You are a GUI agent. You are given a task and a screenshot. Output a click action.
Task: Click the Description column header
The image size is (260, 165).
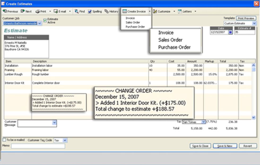coord(90,61)
